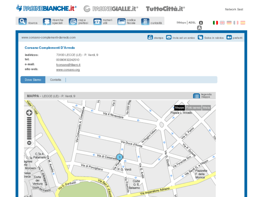Click the Via G. Garibaldi street label

(67, 185)
